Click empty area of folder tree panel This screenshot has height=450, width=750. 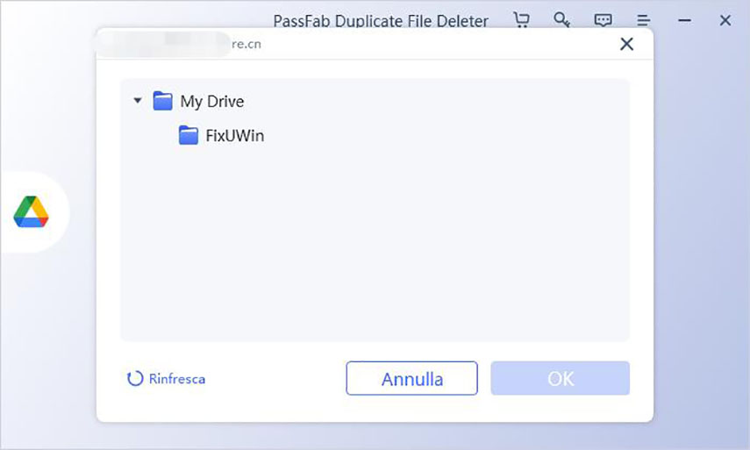click(375, 254)
